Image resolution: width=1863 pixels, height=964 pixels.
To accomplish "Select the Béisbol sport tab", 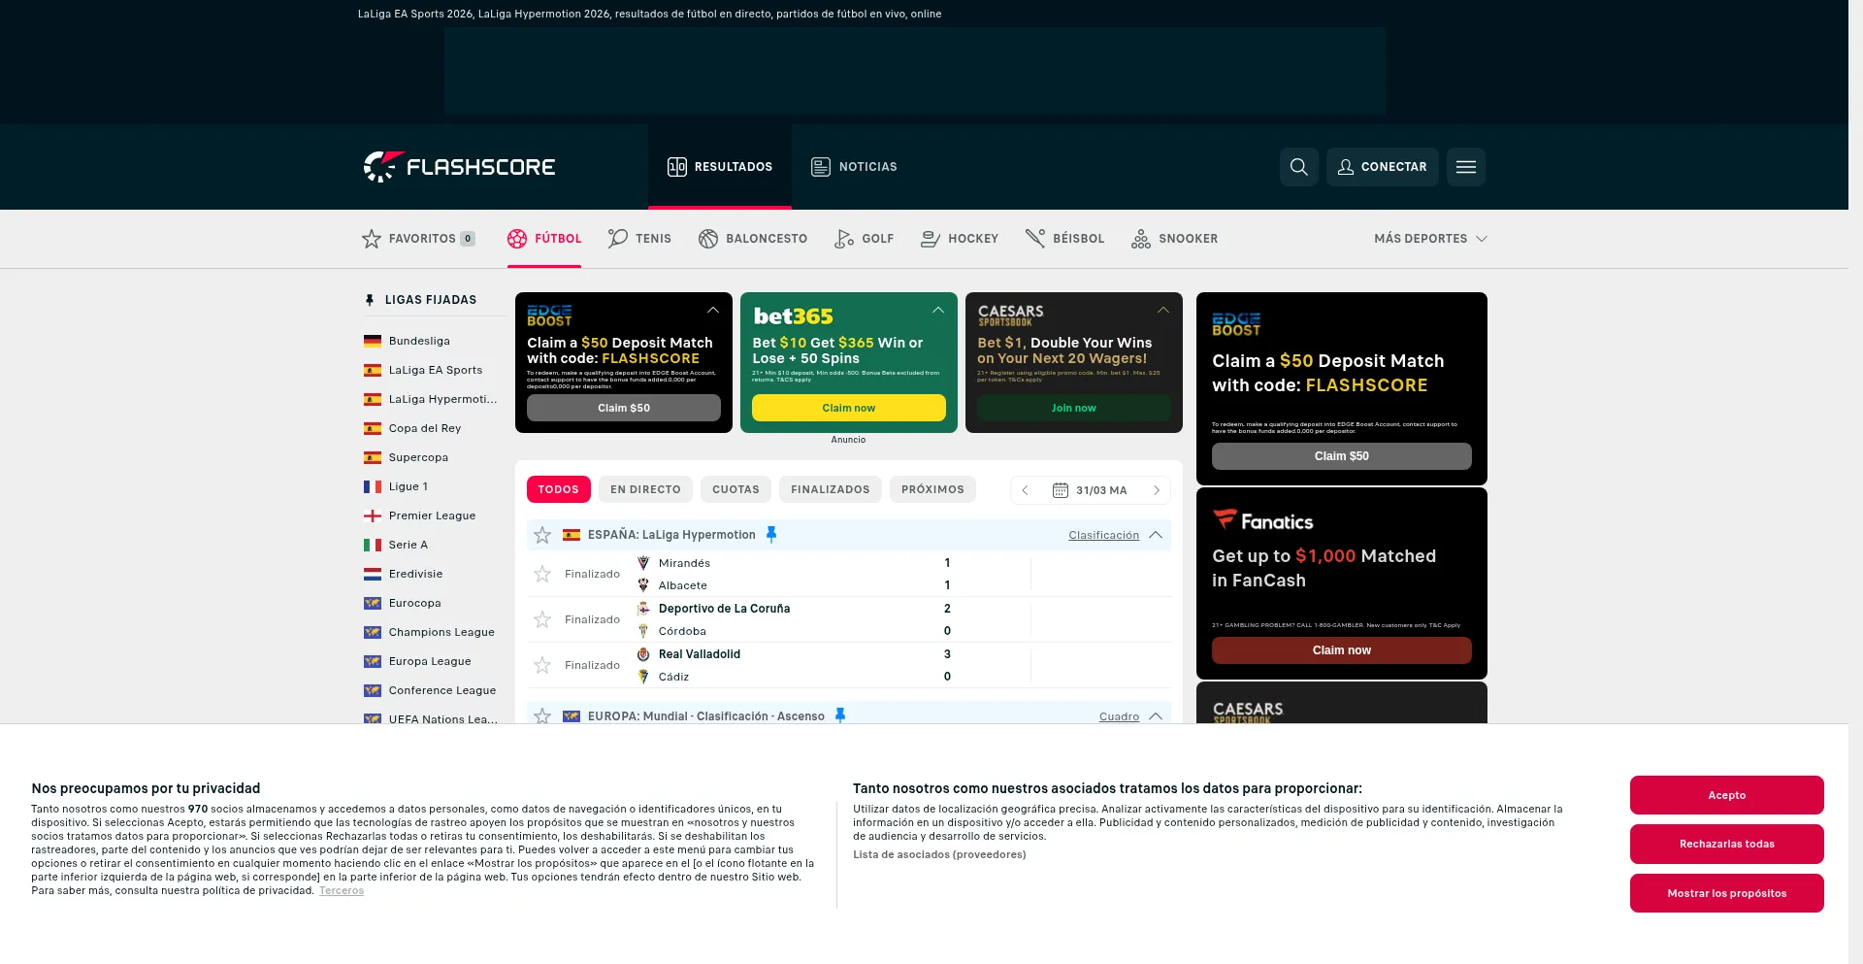I will [1065, 239].
